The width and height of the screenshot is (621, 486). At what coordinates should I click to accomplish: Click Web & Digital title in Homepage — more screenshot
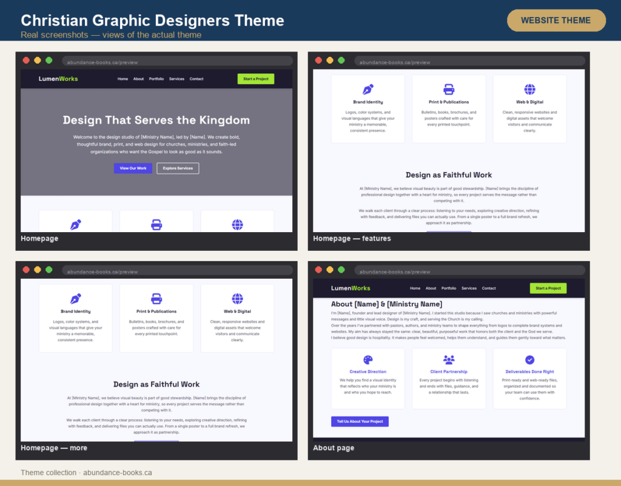(x=238, y=311)
